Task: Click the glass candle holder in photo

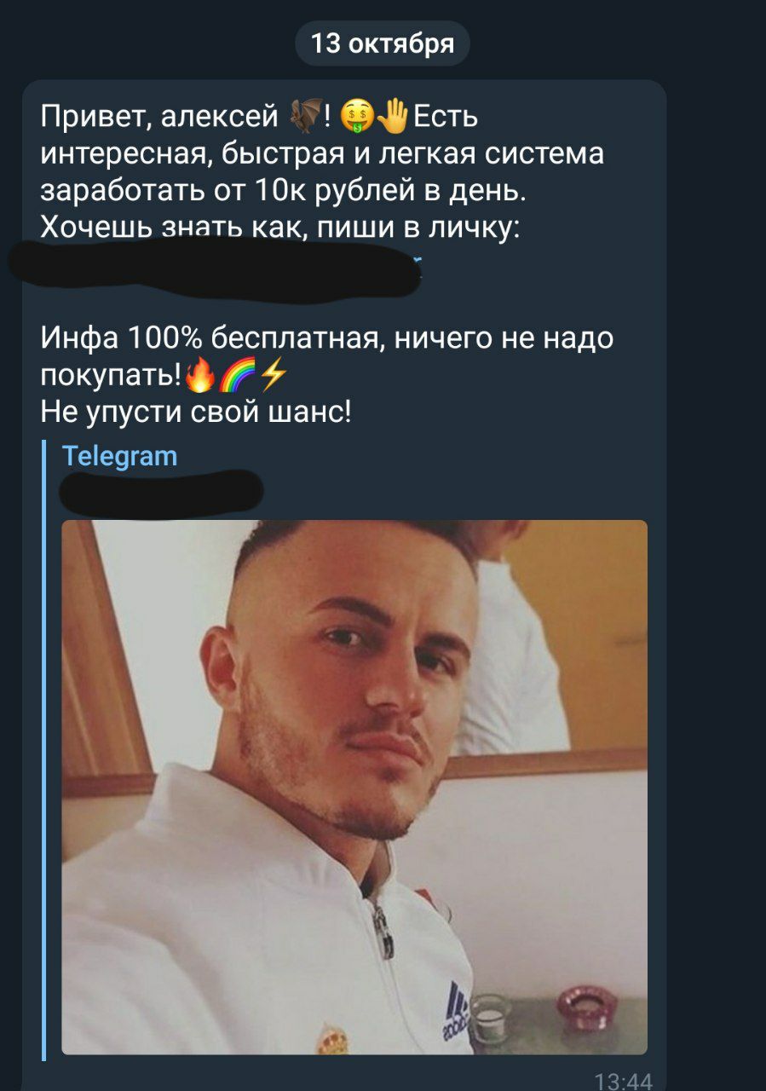Action: (x=491, y=1016)
